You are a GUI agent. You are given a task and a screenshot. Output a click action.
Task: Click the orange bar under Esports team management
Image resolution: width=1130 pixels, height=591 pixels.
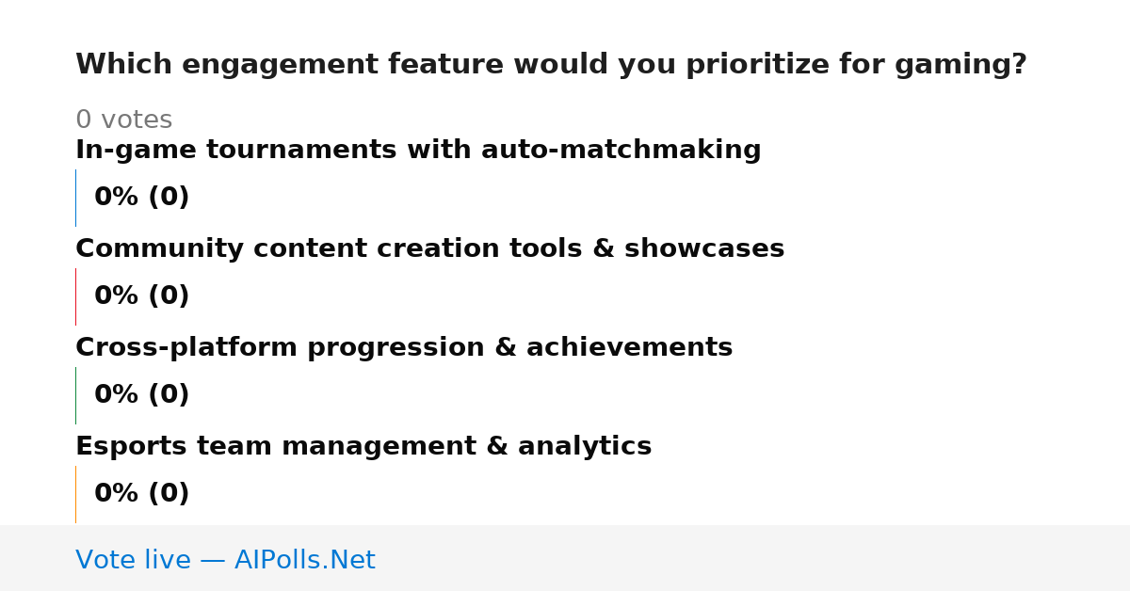[x=75, y=494]
